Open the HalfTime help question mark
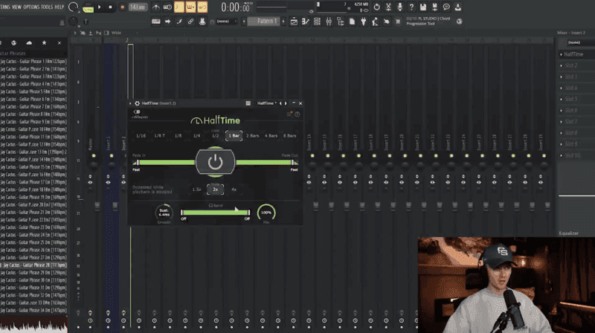The width and height of the screenshot is (595, 333). [297, 114]
